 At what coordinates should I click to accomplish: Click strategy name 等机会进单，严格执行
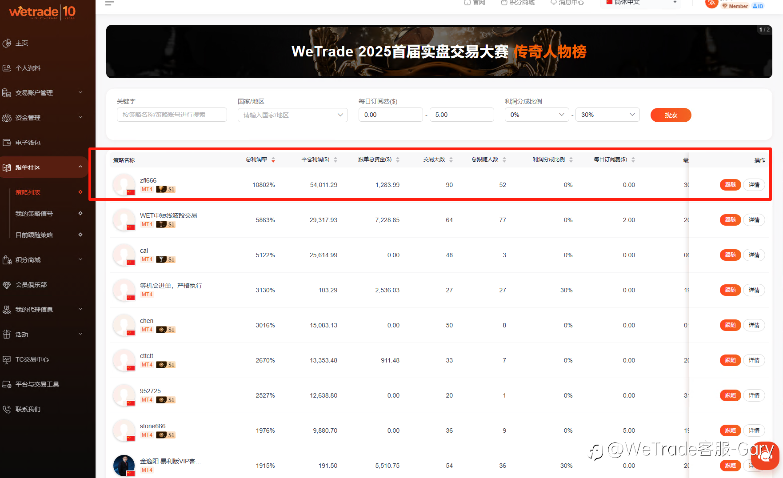point(171,286)
